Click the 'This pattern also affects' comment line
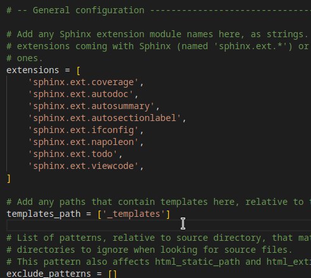 tap(159, 262)
